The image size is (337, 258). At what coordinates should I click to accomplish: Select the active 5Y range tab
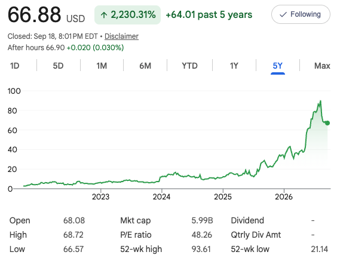click(x=278, y=66)
